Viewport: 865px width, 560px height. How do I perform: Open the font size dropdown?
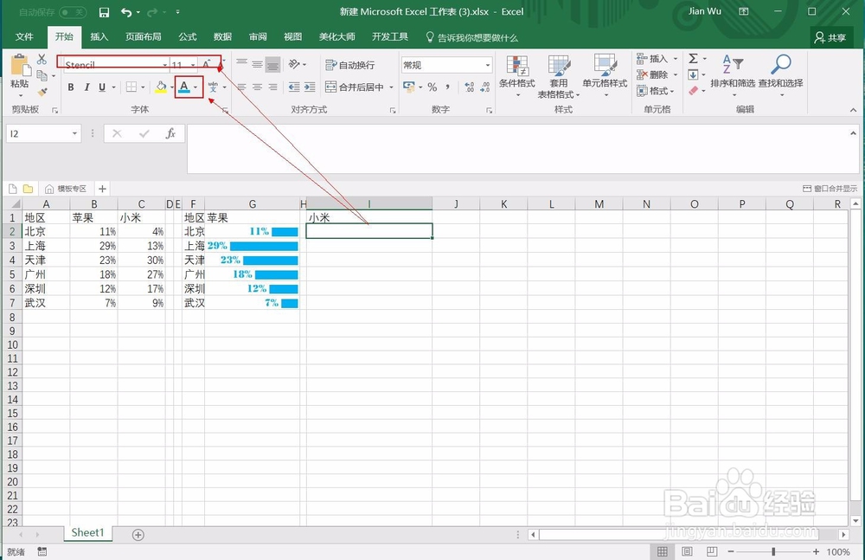[193, 65]
